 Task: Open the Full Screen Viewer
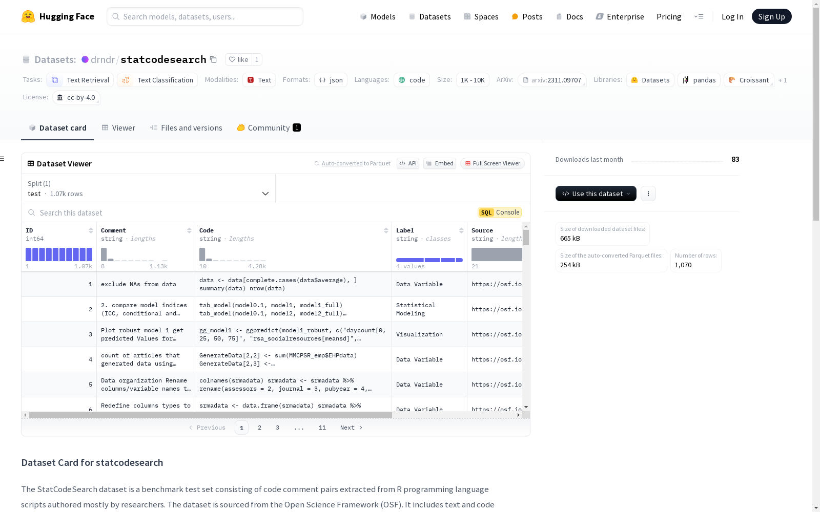[x=493, y=163]
